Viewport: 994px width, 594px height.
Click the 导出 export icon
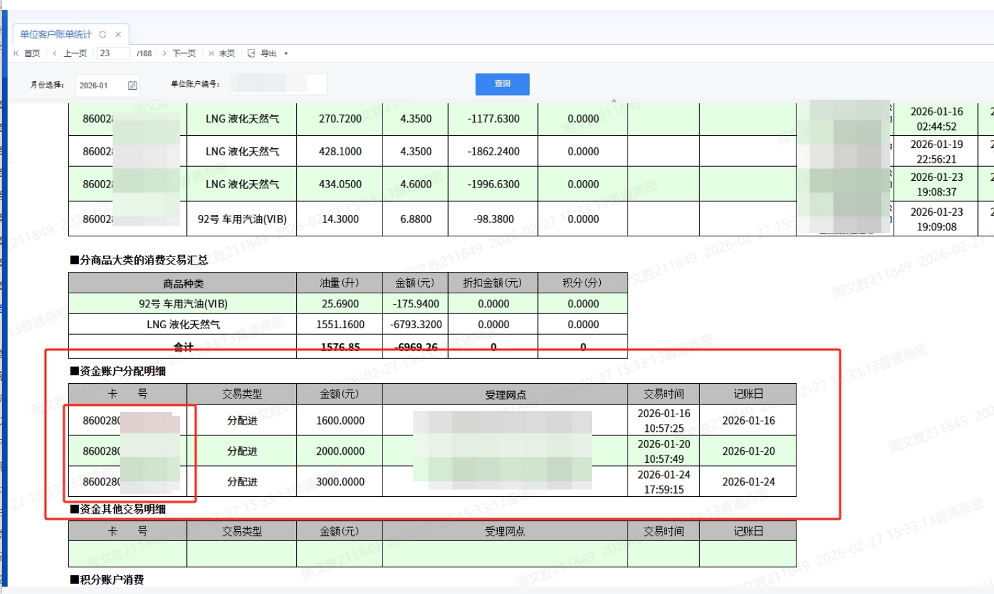[x=251, y=54]
